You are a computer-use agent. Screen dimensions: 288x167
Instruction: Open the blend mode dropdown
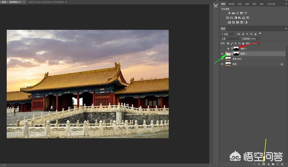[x=230, y=39]
